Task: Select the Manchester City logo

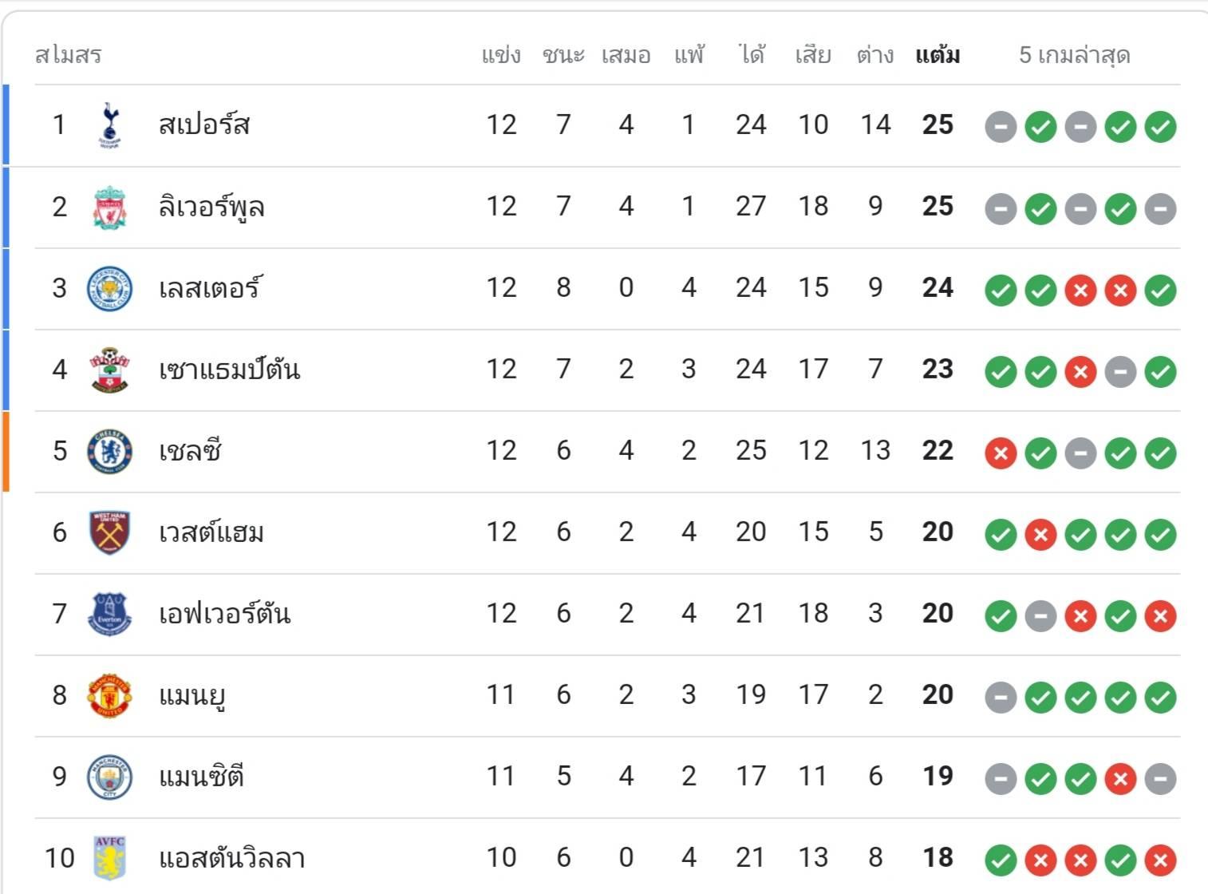Action: pyautogui.click(x=109, y=777)
